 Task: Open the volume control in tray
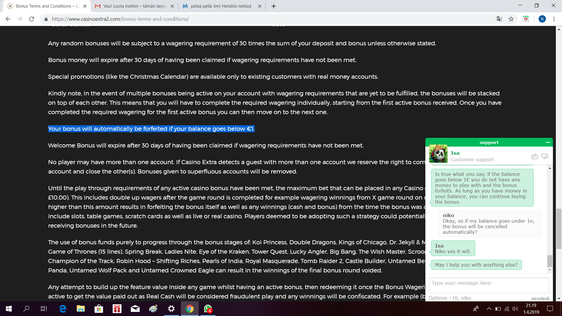pos(515,309)
